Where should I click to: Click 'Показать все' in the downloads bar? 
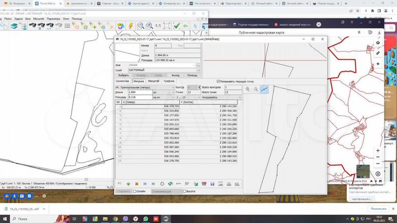378,209
